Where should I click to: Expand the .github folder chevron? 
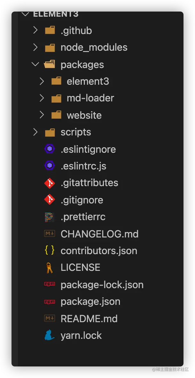coord(35,30)
